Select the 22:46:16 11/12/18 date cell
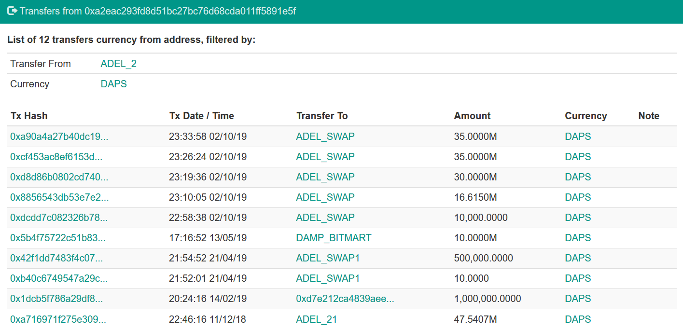Viewport: 683px width, 329px height. point(208,319)
